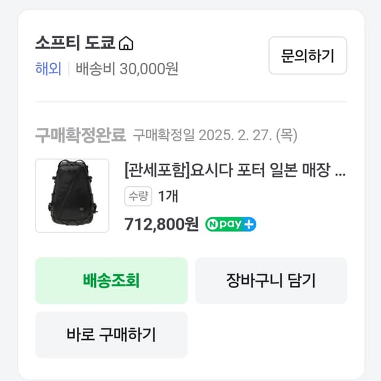Click the store home icon beside 소프티 도쿄
Screen dimensions: 381x381
(x=126, y=44)
